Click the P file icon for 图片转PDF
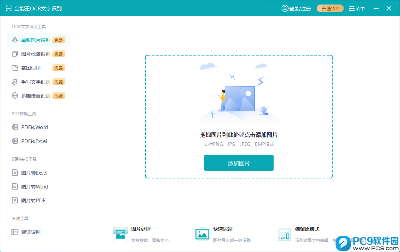The width and height of the screenshot is (400, 252). (15, 201)
